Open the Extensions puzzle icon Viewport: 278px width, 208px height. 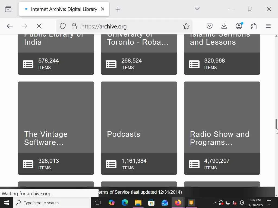tap(254, 26)
